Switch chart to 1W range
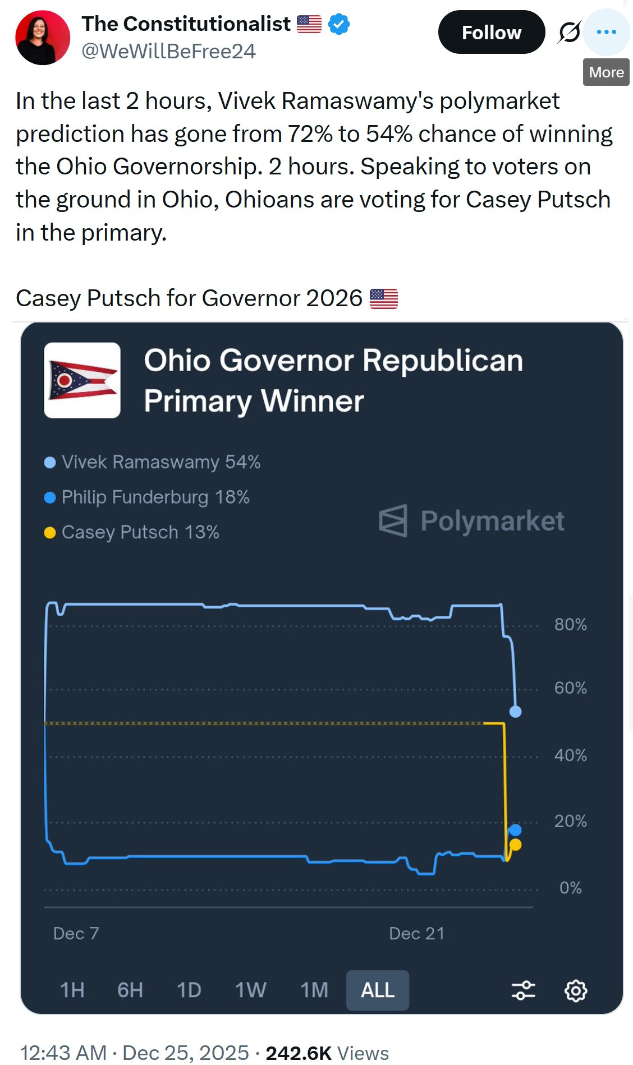633x1065 pixels. coord(250,990)
